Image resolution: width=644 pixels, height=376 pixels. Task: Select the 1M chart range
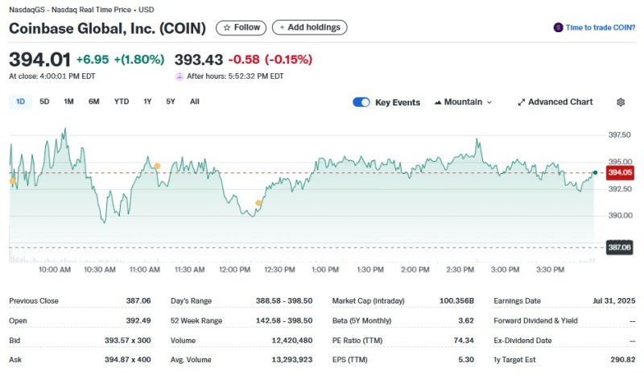68,101
